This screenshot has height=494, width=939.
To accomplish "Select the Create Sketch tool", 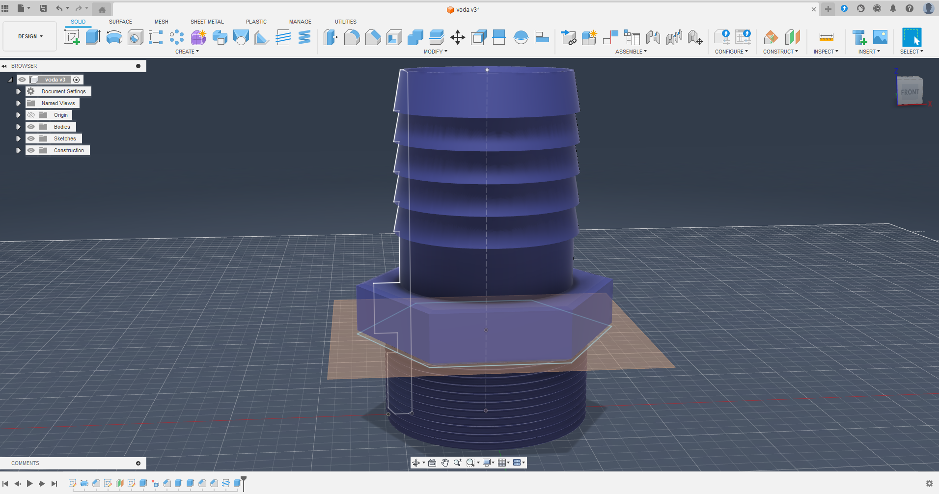I will (x=72, y=37).
